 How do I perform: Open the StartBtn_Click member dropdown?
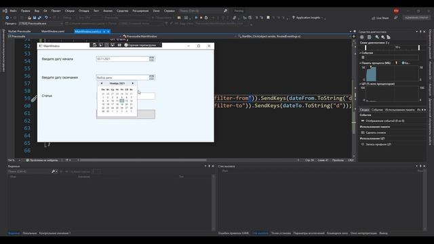pyautogui.click(x=294, y=36)
